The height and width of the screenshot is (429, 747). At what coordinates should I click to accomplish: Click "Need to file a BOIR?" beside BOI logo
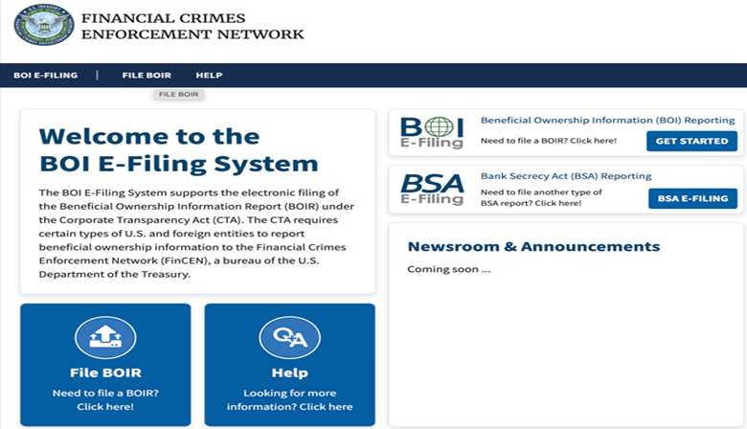pos(548,141)
